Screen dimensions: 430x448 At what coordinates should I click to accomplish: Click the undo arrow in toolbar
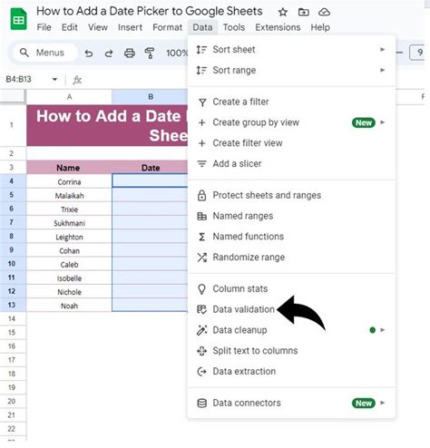click(x=89, y=54)
